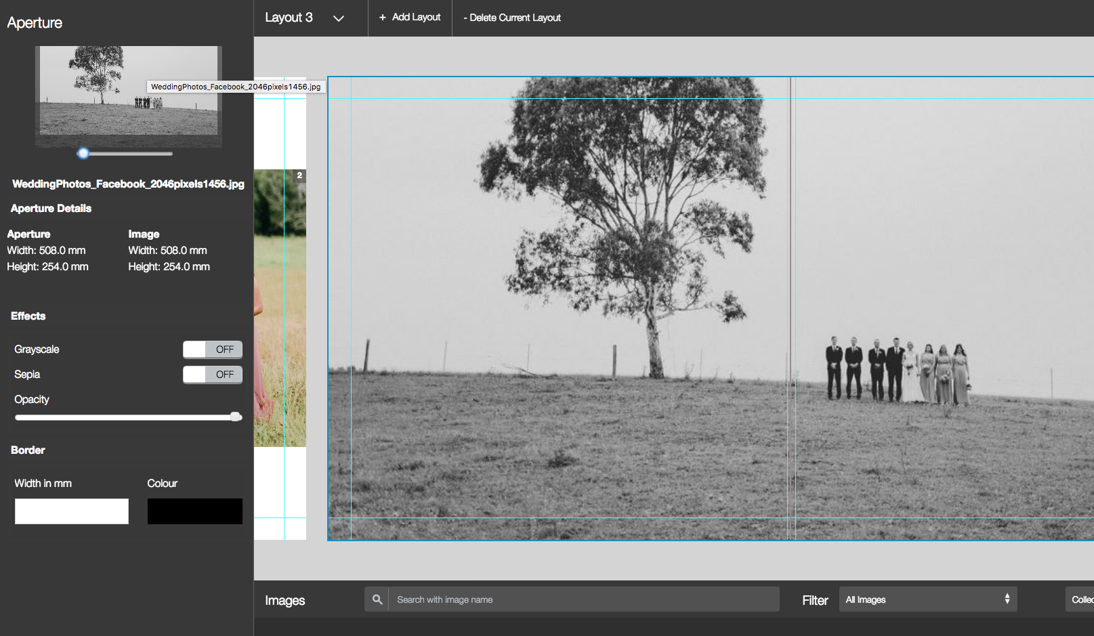Click the page number 2 badge
The height and width of the screenshot is (636, 1094).
pos(299,175)
